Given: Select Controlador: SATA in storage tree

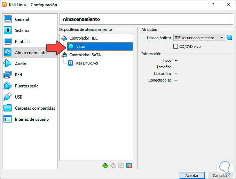Looking at the screenshot, I should (85, 55).
